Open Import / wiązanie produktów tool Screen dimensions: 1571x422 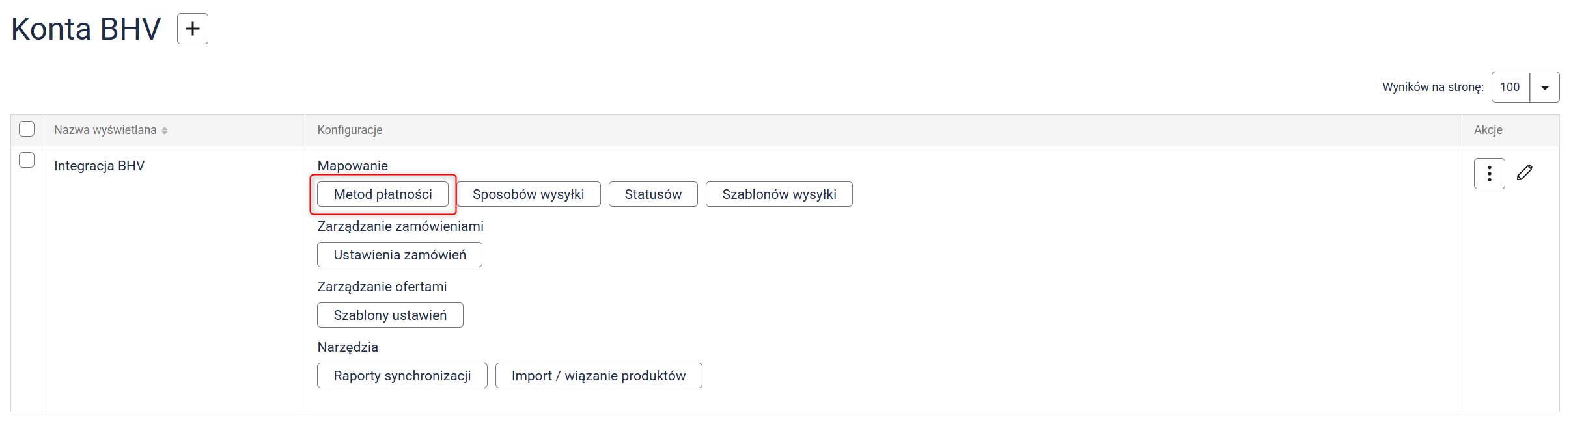click(x=598, y=376)
